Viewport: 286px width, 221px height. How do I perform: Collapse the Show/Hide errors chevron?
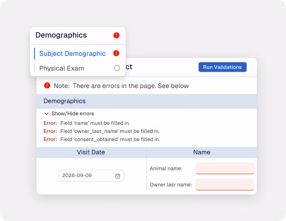tap(46, 114)
